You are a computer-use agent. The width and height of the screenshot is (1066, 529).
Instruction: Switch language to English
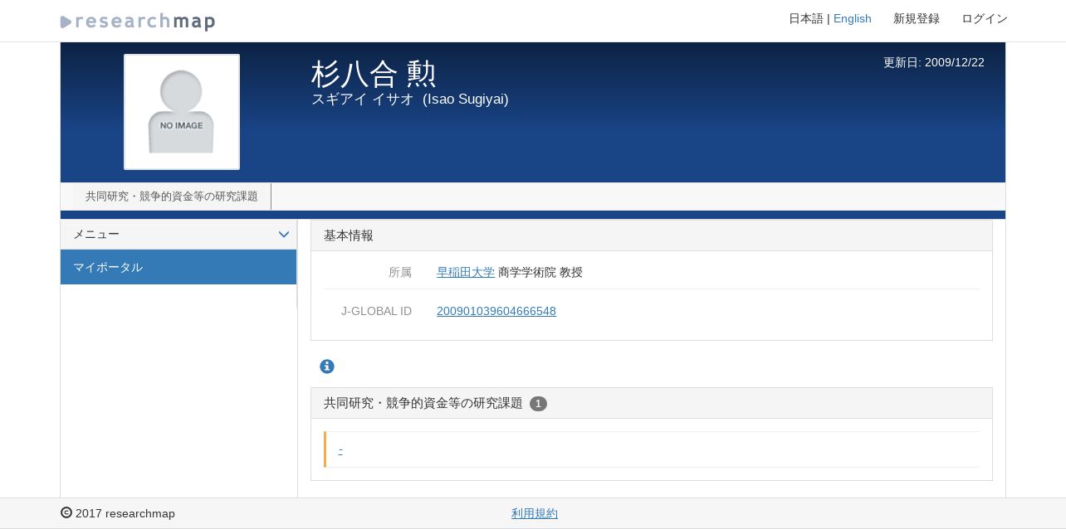(853, 18)
